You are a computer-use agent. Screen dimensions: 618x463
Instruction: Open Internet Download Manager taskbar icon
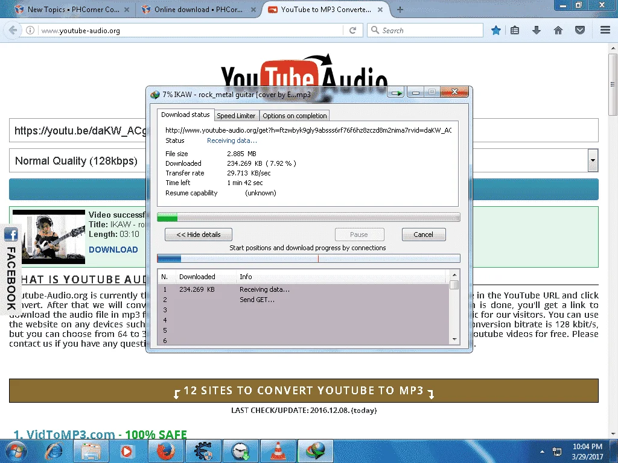pyautogui.click(x=315, y=451)
